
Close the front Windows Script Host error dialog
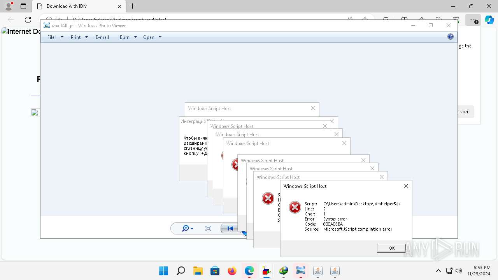pos(406,186)
